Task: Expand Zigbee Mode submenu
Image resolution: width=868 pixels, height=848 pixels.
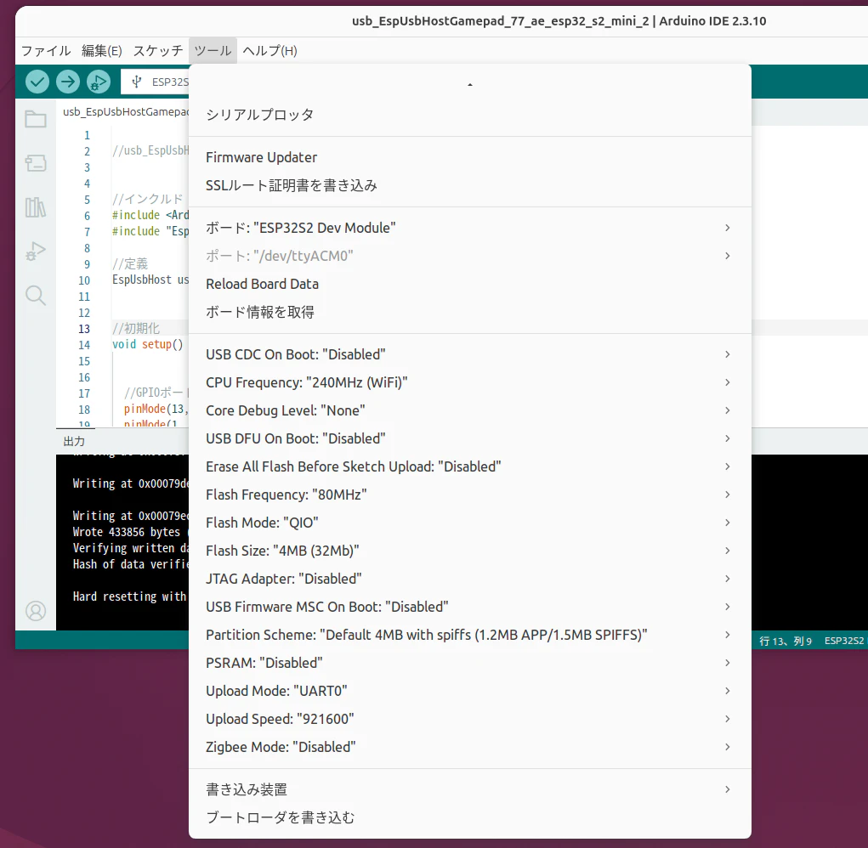Action: pos(469,747)
